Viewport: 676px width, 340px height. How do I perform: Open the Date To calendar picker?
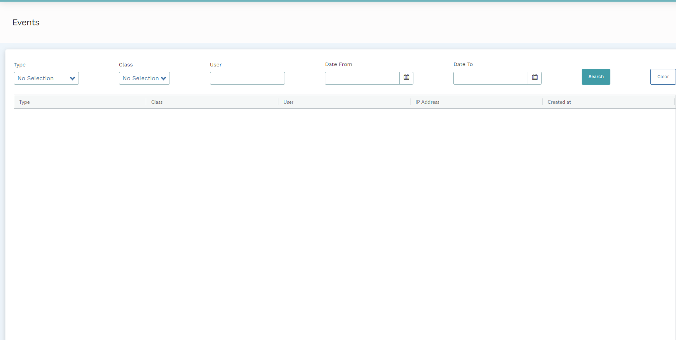click(x=535, y=78)
